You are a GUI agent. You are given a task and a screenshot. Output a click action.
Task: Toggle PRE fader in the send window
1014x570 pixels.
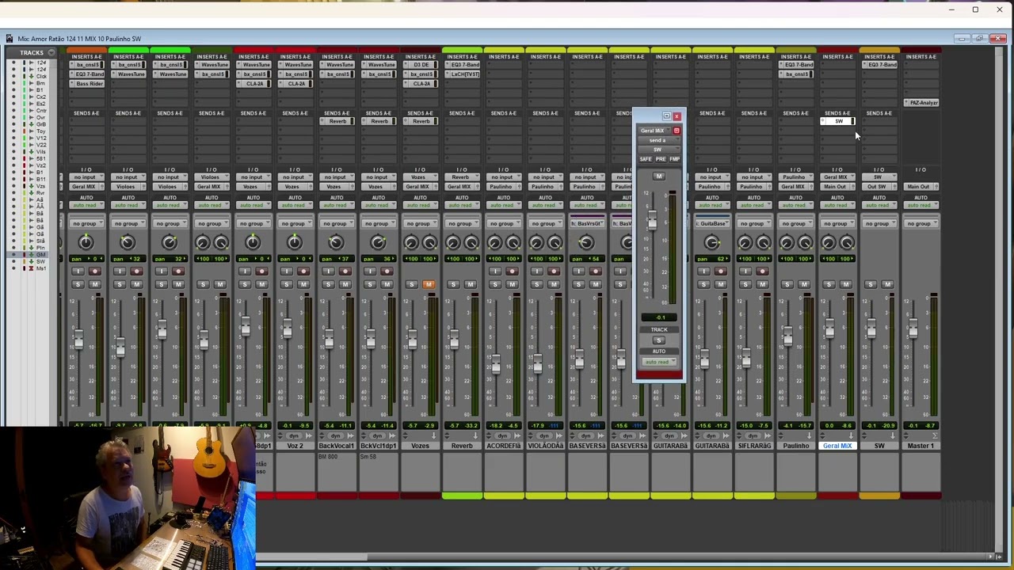[x=661, y=159]
